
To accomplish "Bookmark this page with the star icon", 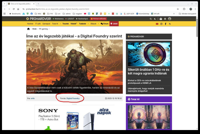I will [x=178, y=9].
